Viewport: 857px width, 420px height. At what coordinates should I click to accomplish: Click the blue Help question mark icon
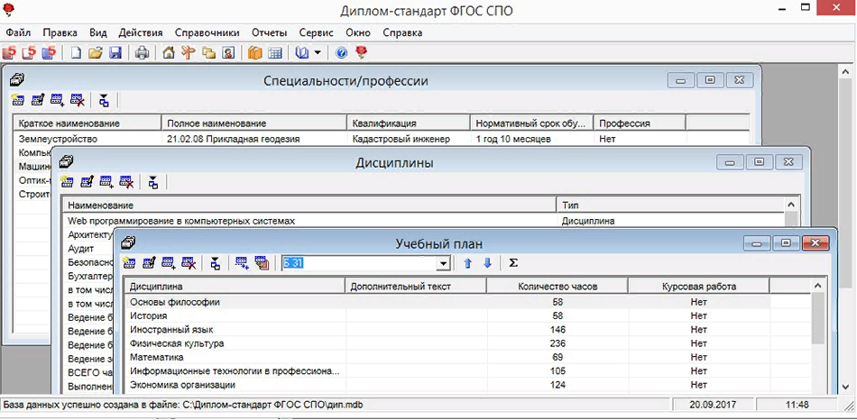342,52
